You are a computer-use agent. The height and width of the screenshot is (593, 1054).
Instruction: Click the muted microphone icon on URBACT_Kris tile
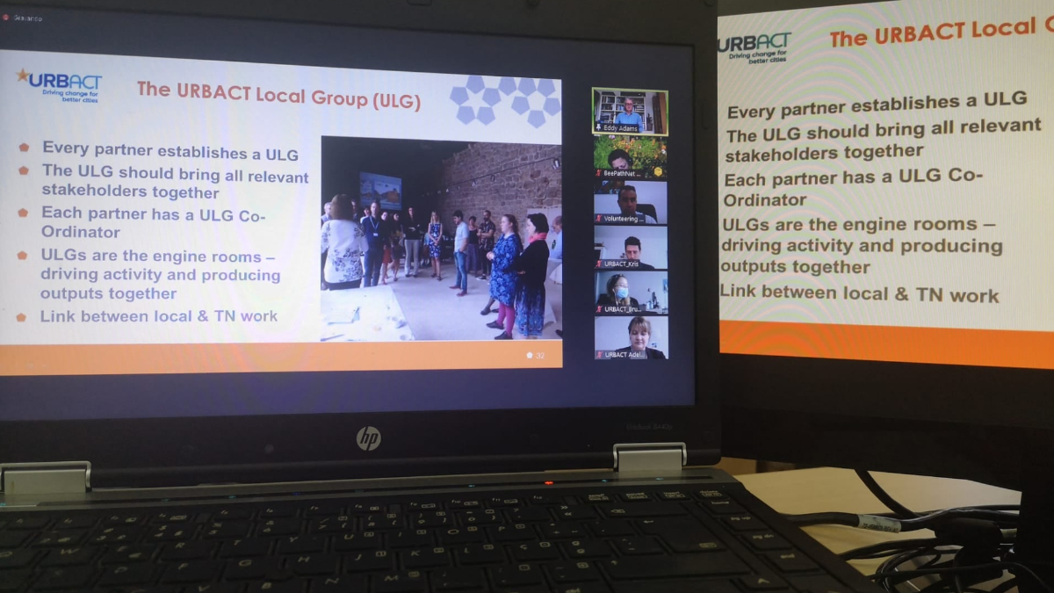pyautogui.click(x=599, y=264)
